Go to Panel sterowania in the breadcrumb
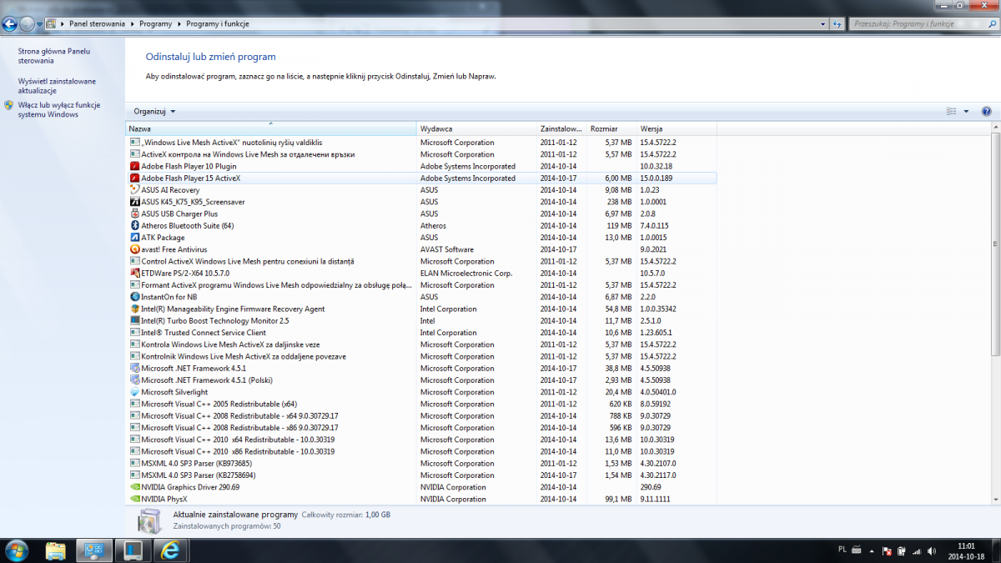 point(98,24)
